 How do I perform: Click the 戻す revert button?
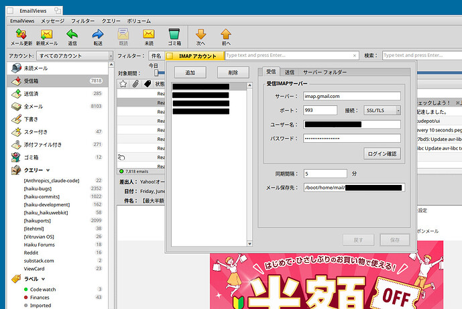pyautogui.click(x=358, y=240)
